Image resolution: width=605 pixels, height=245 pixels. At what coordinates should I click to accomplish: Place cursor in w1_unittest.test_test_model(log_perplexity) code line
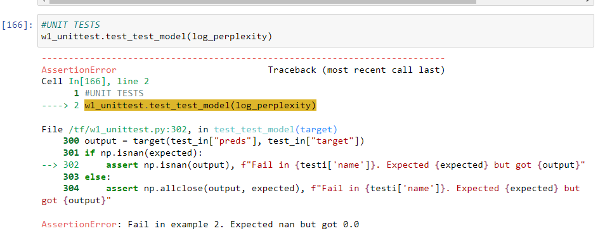pos(157,37)
